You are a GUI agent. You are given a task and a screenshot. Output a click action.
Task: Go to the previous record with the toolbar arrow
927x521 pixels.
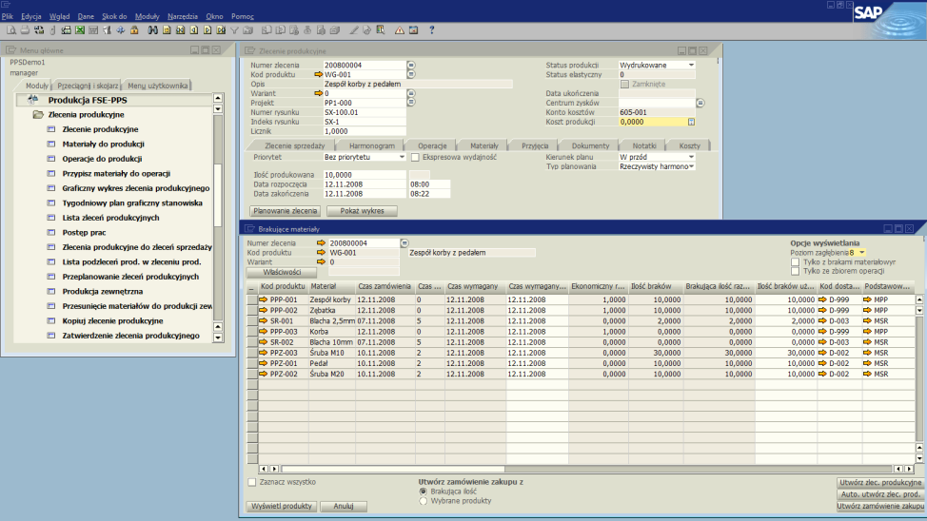point(193,30)
